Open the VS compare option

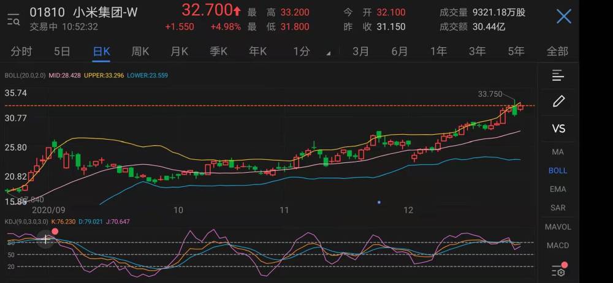[558, 129]
